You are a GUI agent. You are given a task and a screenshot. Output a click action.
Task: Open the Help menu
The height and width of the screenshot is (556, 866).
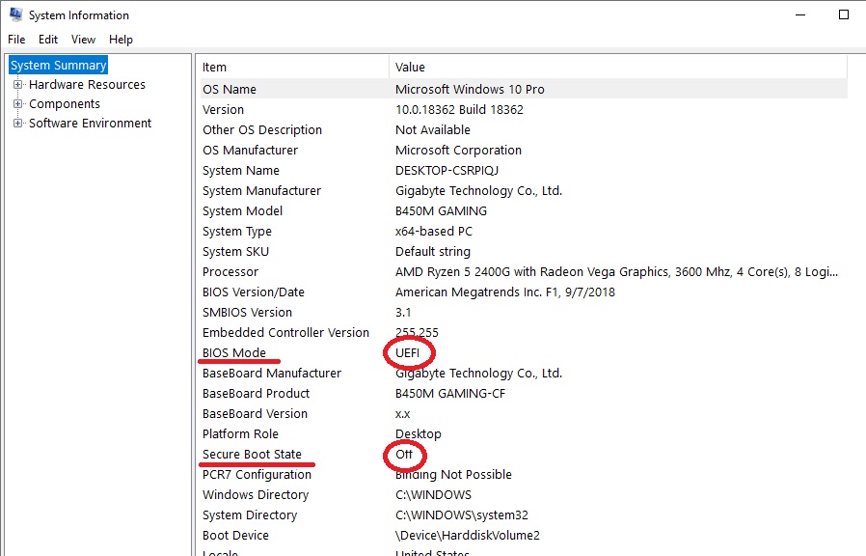pyautogui.click(x=121, y=39)
